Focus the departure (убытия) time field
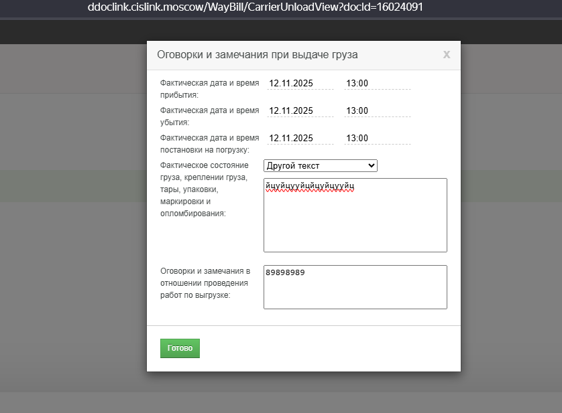This screenshot has height=413, width=562. click(378, 111)
